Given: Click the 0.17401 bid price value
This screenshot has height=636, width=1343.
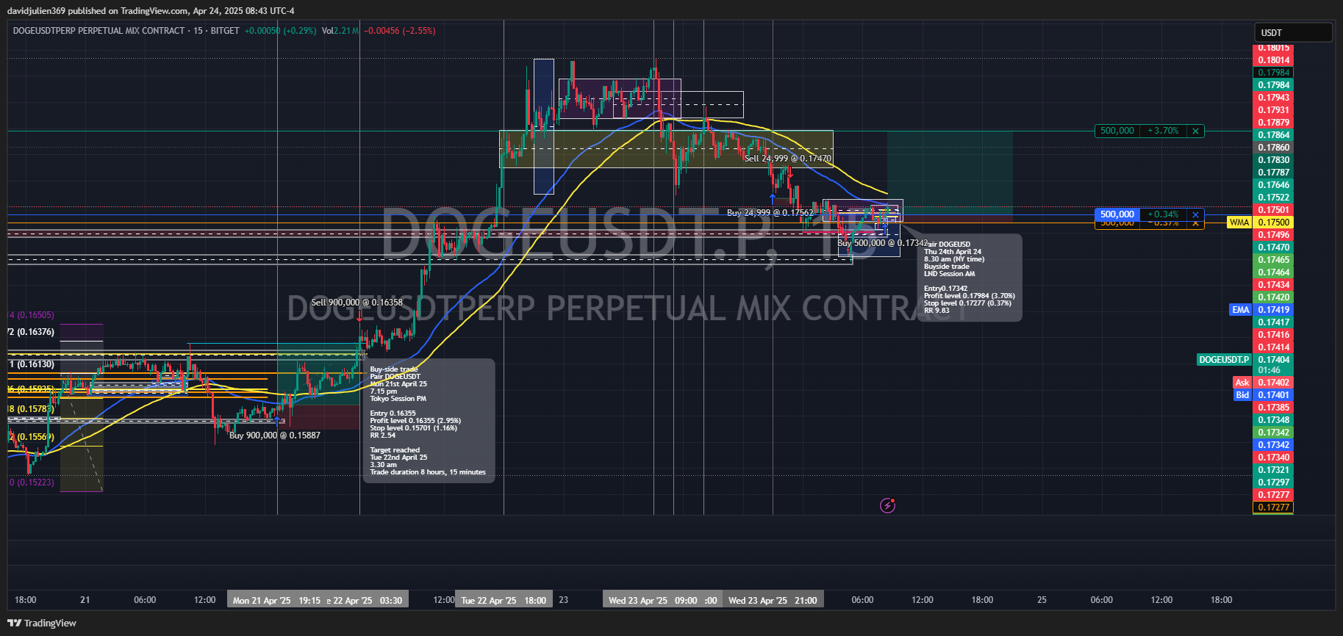Looking at the screenshot, I should click(x=1273, y=395).
